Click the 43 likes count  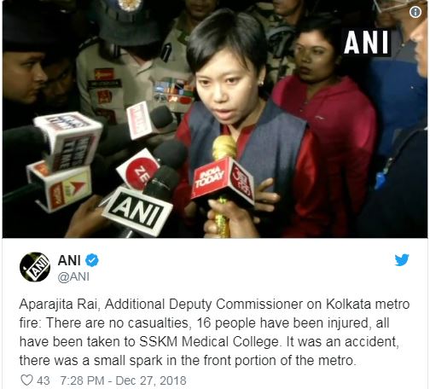(44, 380)
